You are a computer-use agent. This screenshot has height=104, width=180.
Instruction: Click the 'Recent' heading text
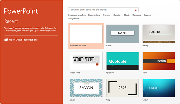coord(11,21)
